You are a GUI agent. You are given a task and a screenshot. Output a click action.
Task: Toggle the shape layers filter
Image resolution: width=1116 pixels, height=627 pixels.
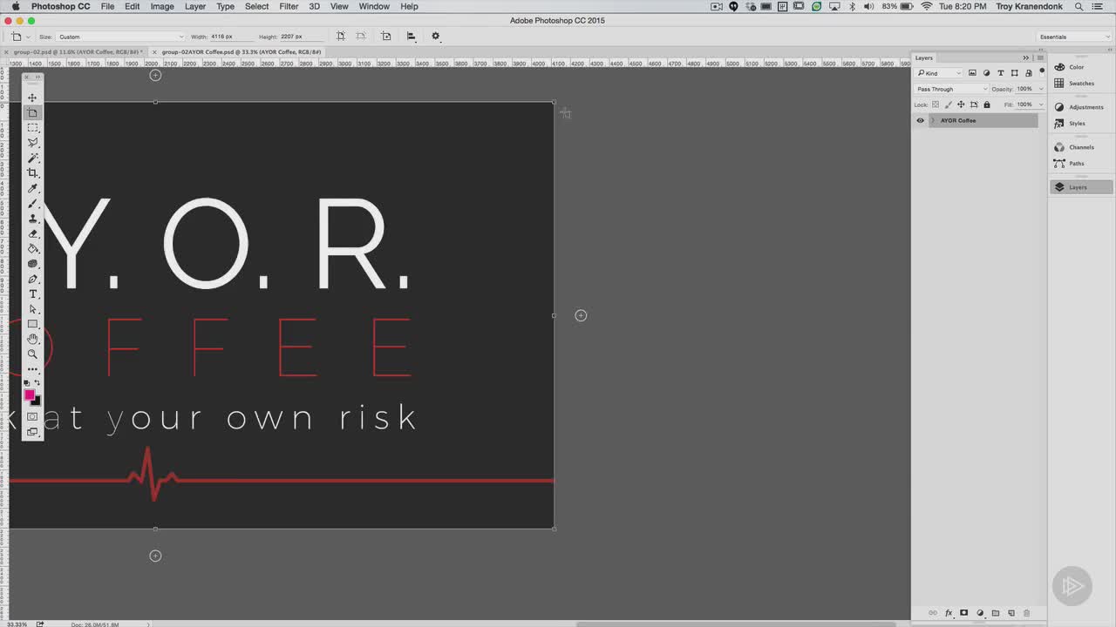click(1014, 73)
